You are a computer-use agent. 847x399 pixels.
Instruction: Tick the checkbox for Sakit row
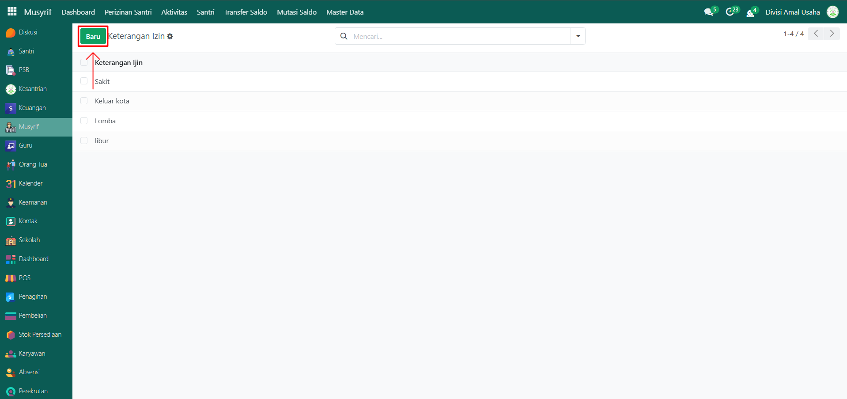(84, 81)
